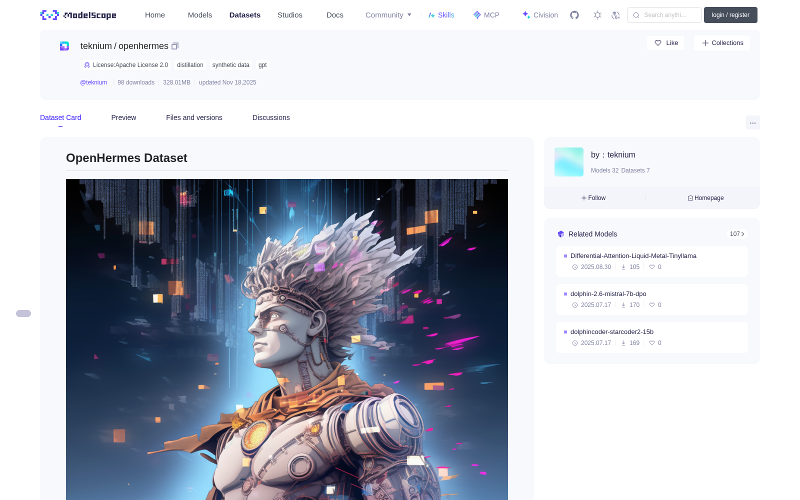Click the Models 32 count
Screen dimensions: 800x500
(604, 170)
